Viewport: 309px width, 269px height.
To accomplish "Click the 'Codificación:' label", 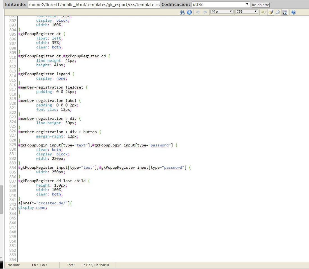I will pyautogui.click(x=176, y=4).
